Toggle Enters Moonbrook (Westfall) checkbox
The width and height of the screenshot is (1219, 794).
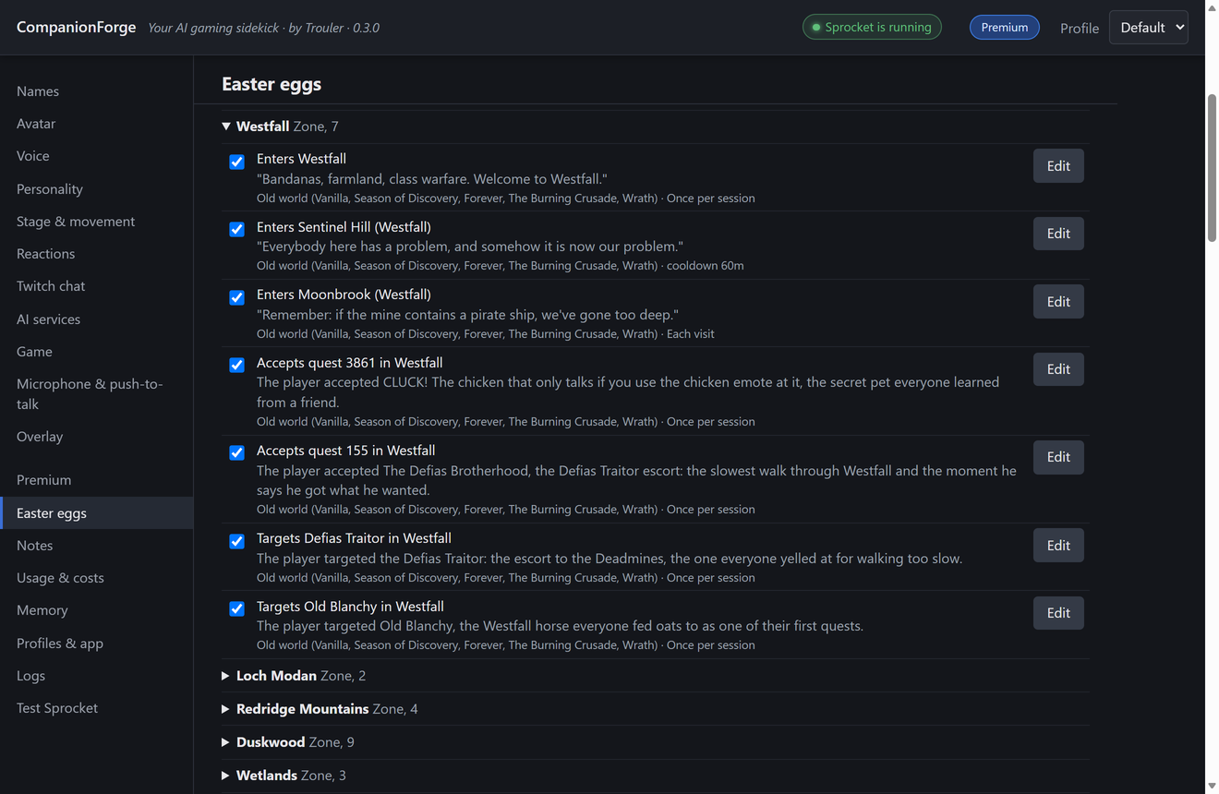coord(237,297)
